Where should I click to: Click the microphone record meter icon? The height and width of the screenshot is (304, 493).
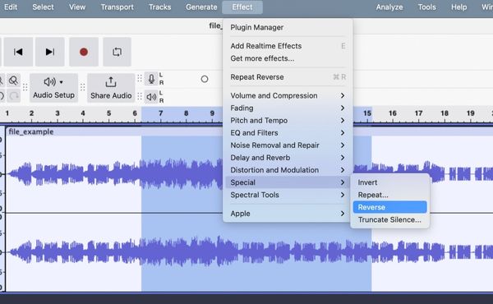[151, 79]
